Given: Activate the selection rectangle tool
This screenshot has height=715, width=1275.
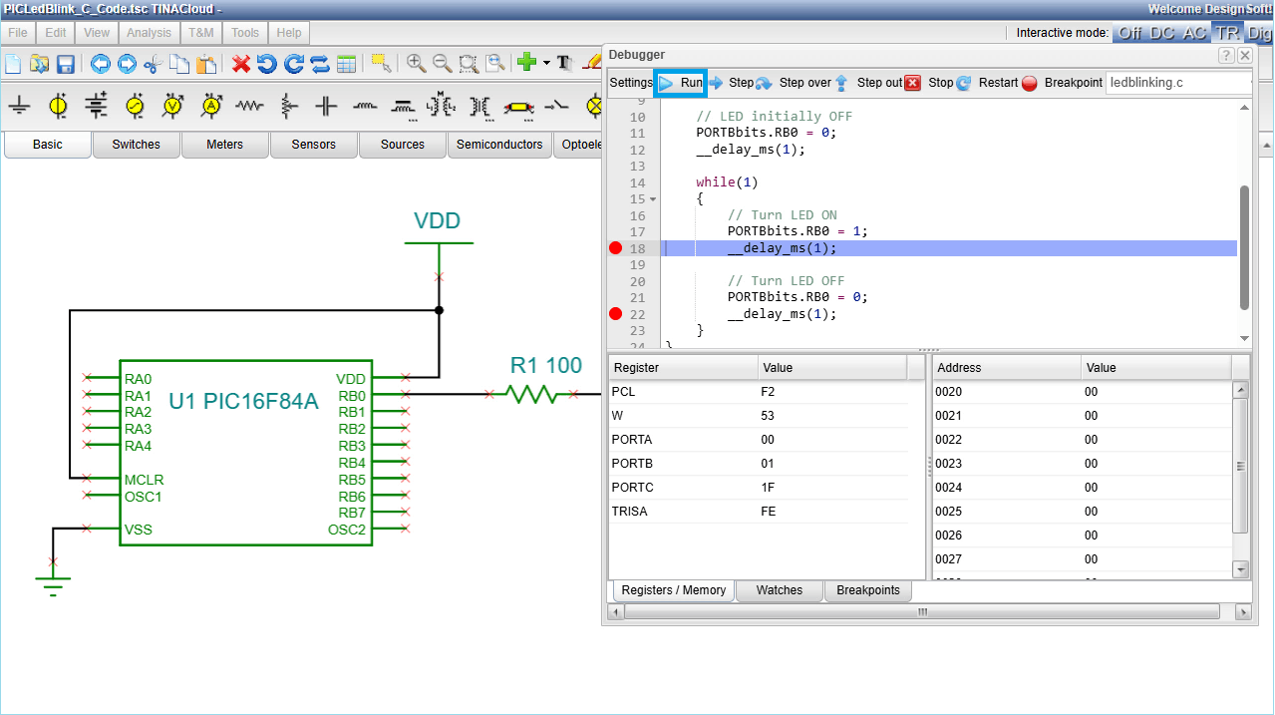Looking at the screenshot, I should pos(381,64).
